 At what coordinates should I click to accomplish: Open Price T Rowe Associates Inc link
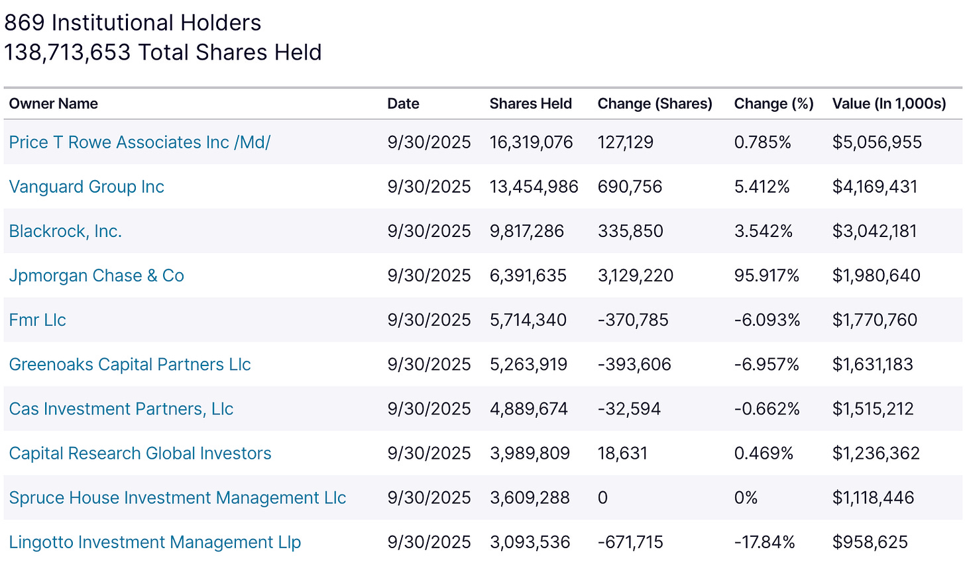click(139, 142)
